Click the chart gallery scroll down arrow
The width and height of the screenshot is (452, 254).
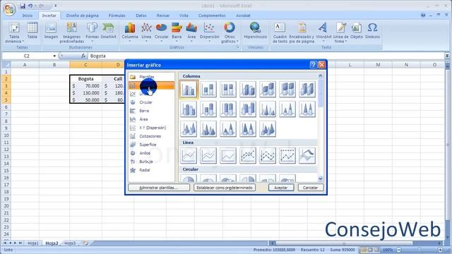pyautogui.click(x=320, y=179)
